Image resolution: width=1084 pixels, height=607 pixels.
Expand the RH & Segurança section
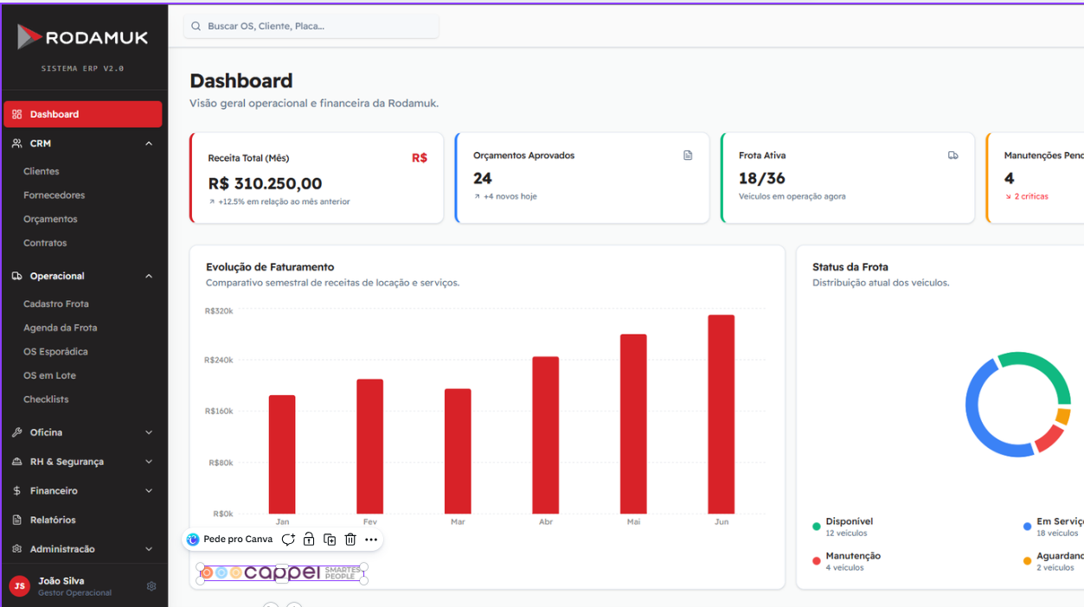tap(149, 462)
